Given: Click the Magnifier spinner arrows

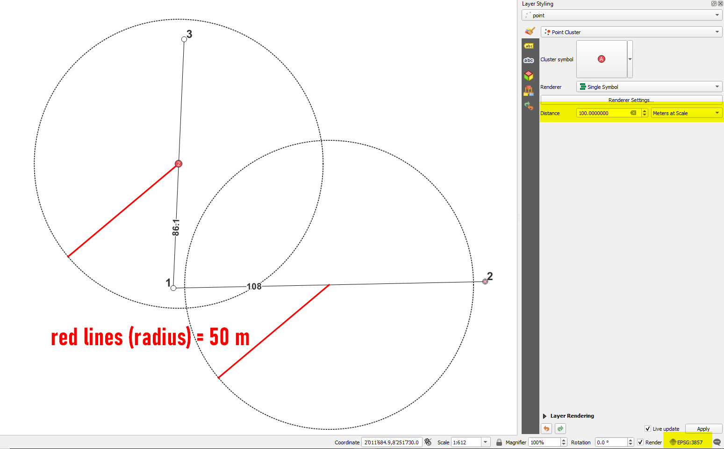Looking at the screenshot, I should [x=564, y=442].
